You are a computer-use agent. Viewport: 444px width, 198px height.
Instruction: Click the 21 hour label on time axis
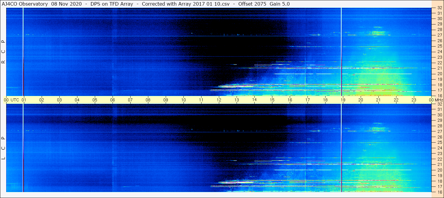[x=378, y=100]
